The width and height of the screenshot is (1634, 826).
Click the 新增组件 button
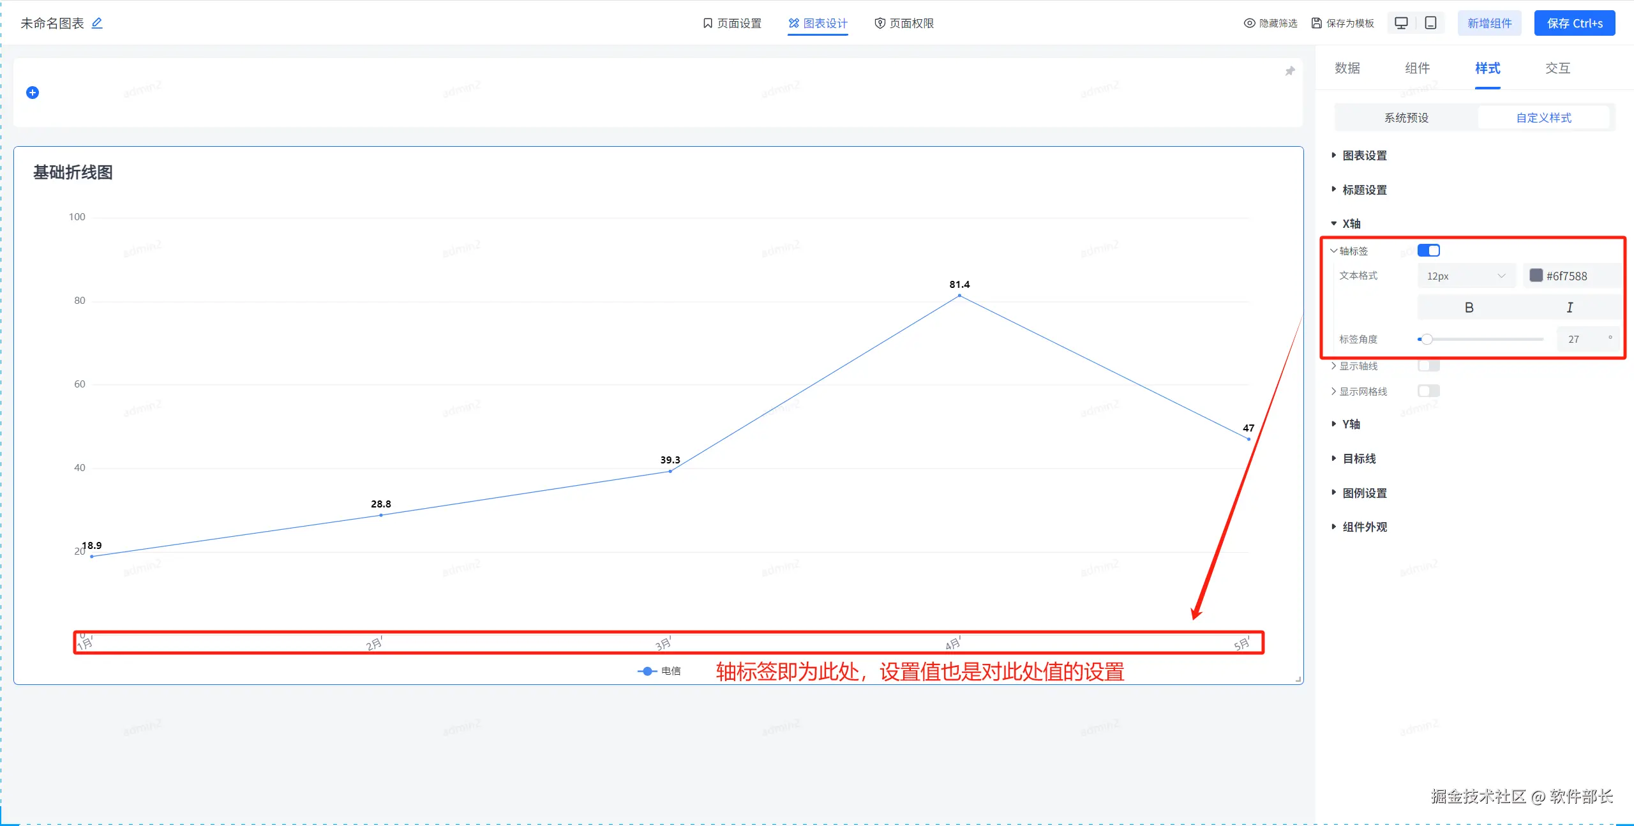tap(1489, 23)
